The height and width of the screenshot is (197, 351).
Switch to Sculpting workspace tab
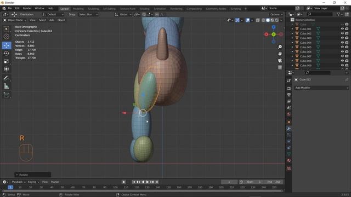point(93,9)
